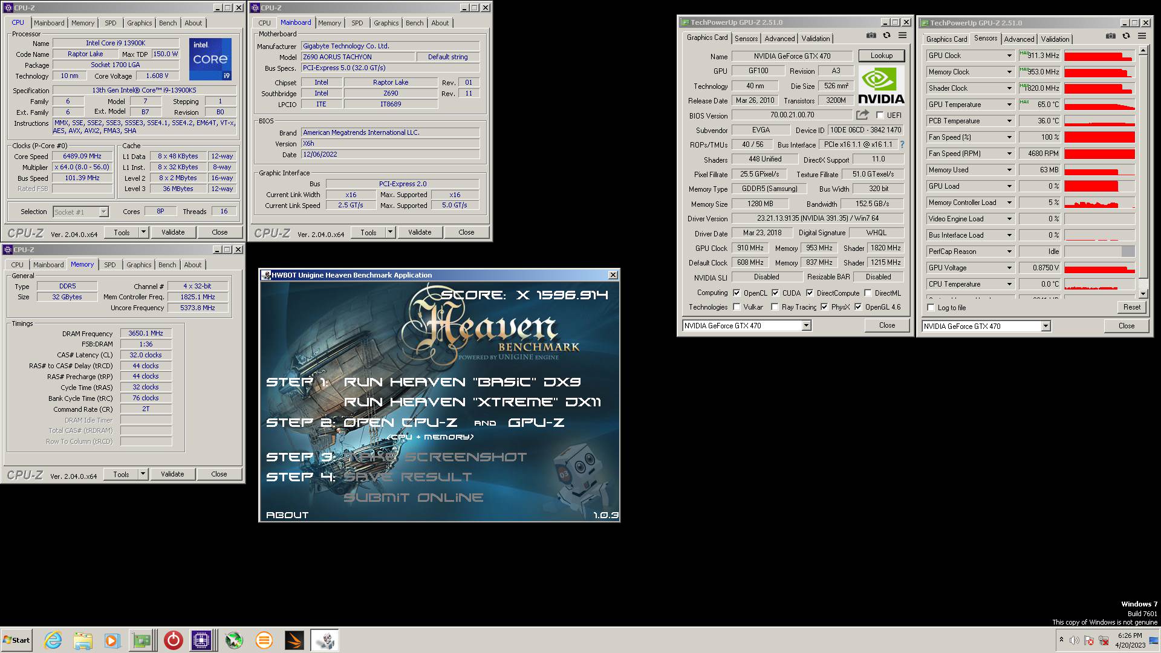Screen dimensions: 1161x653
Task: Open Bench tab in CPU-Z Mainboard window
Action: 414,23
